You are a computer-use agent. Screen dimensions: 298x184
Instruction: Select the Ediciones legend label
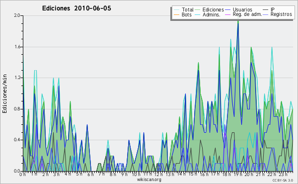point(213,9)
